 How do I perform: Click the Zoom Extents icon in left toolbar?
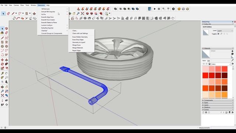2,95
